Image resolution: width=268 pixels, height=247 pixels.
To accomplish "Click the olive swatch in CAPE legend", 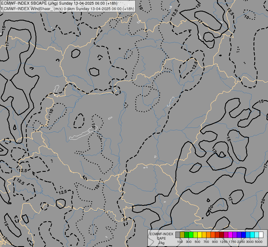I will 182,235.
